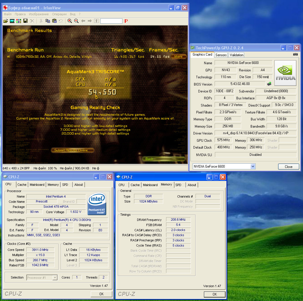Open SPD tab in right CPU-Z window
This screenshot has height=301, width=303.
(x=178, y=185)
